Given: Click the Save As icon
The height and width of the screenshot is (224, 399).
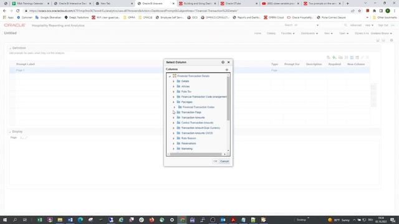Looking at the screenshot, I should tap(383, 40).
